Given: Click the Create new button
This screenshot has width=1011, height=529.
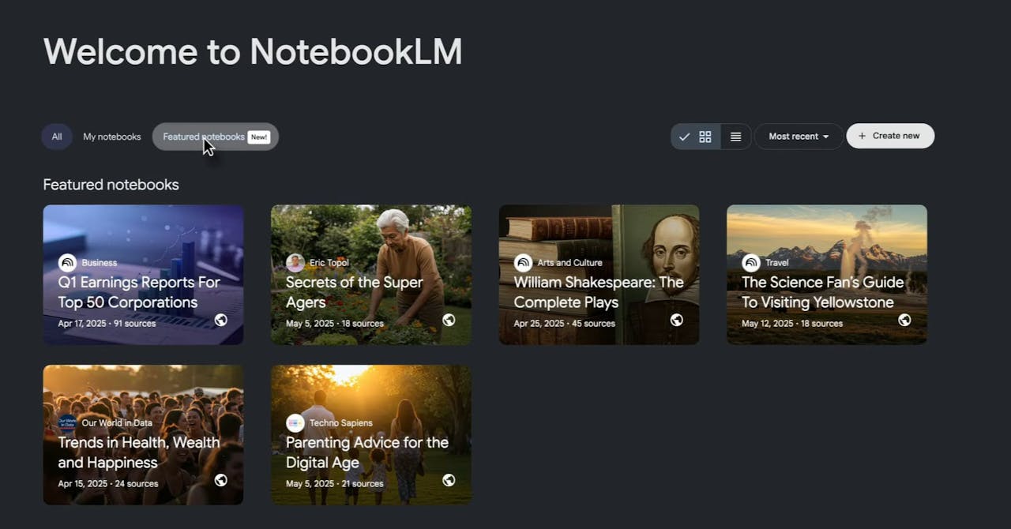Looking at the screenshot, I should coord(890,136).
